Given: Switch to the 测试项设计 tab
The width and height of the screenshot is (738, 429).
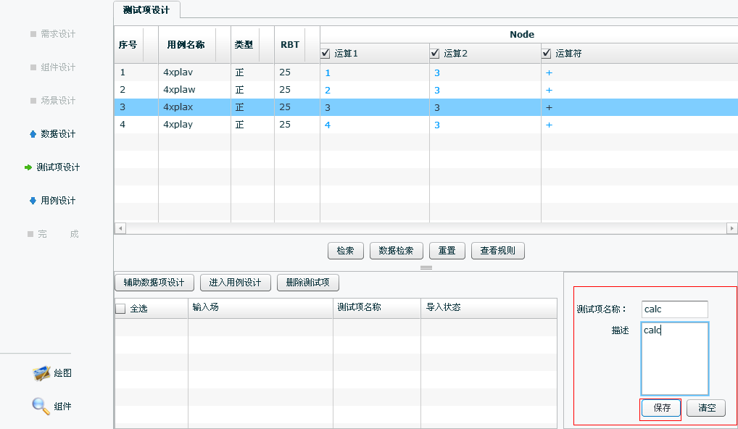Looking at the screenshot, I should [x=146, y=10].
